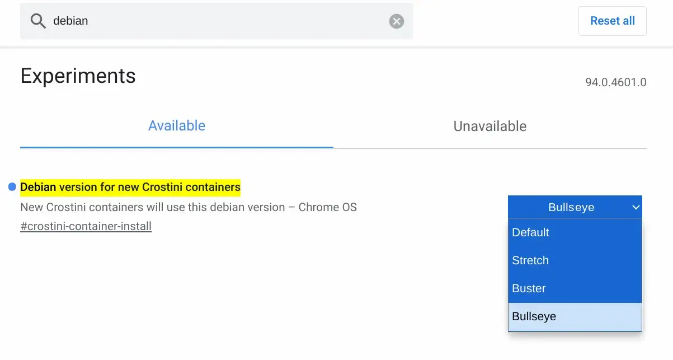Image resolution: width=673 pixels, height=360 pixels.
Task: Click the version number 94.0.4601.0
Action: (x=616, y=82)
